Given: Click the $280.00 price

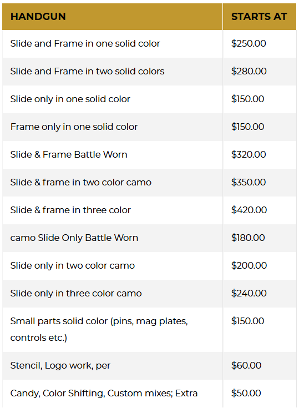Looking at the screenshot, I should pos(249,72).
